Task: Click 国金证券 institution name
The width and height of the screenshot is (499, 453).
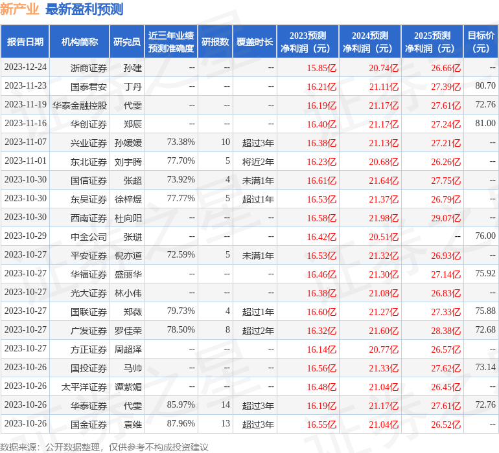Action: (x=89, y=425)
